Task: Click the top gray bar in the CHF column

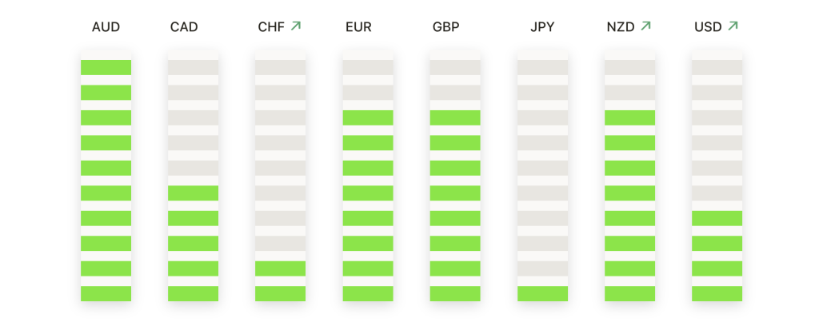Action: 281,67
